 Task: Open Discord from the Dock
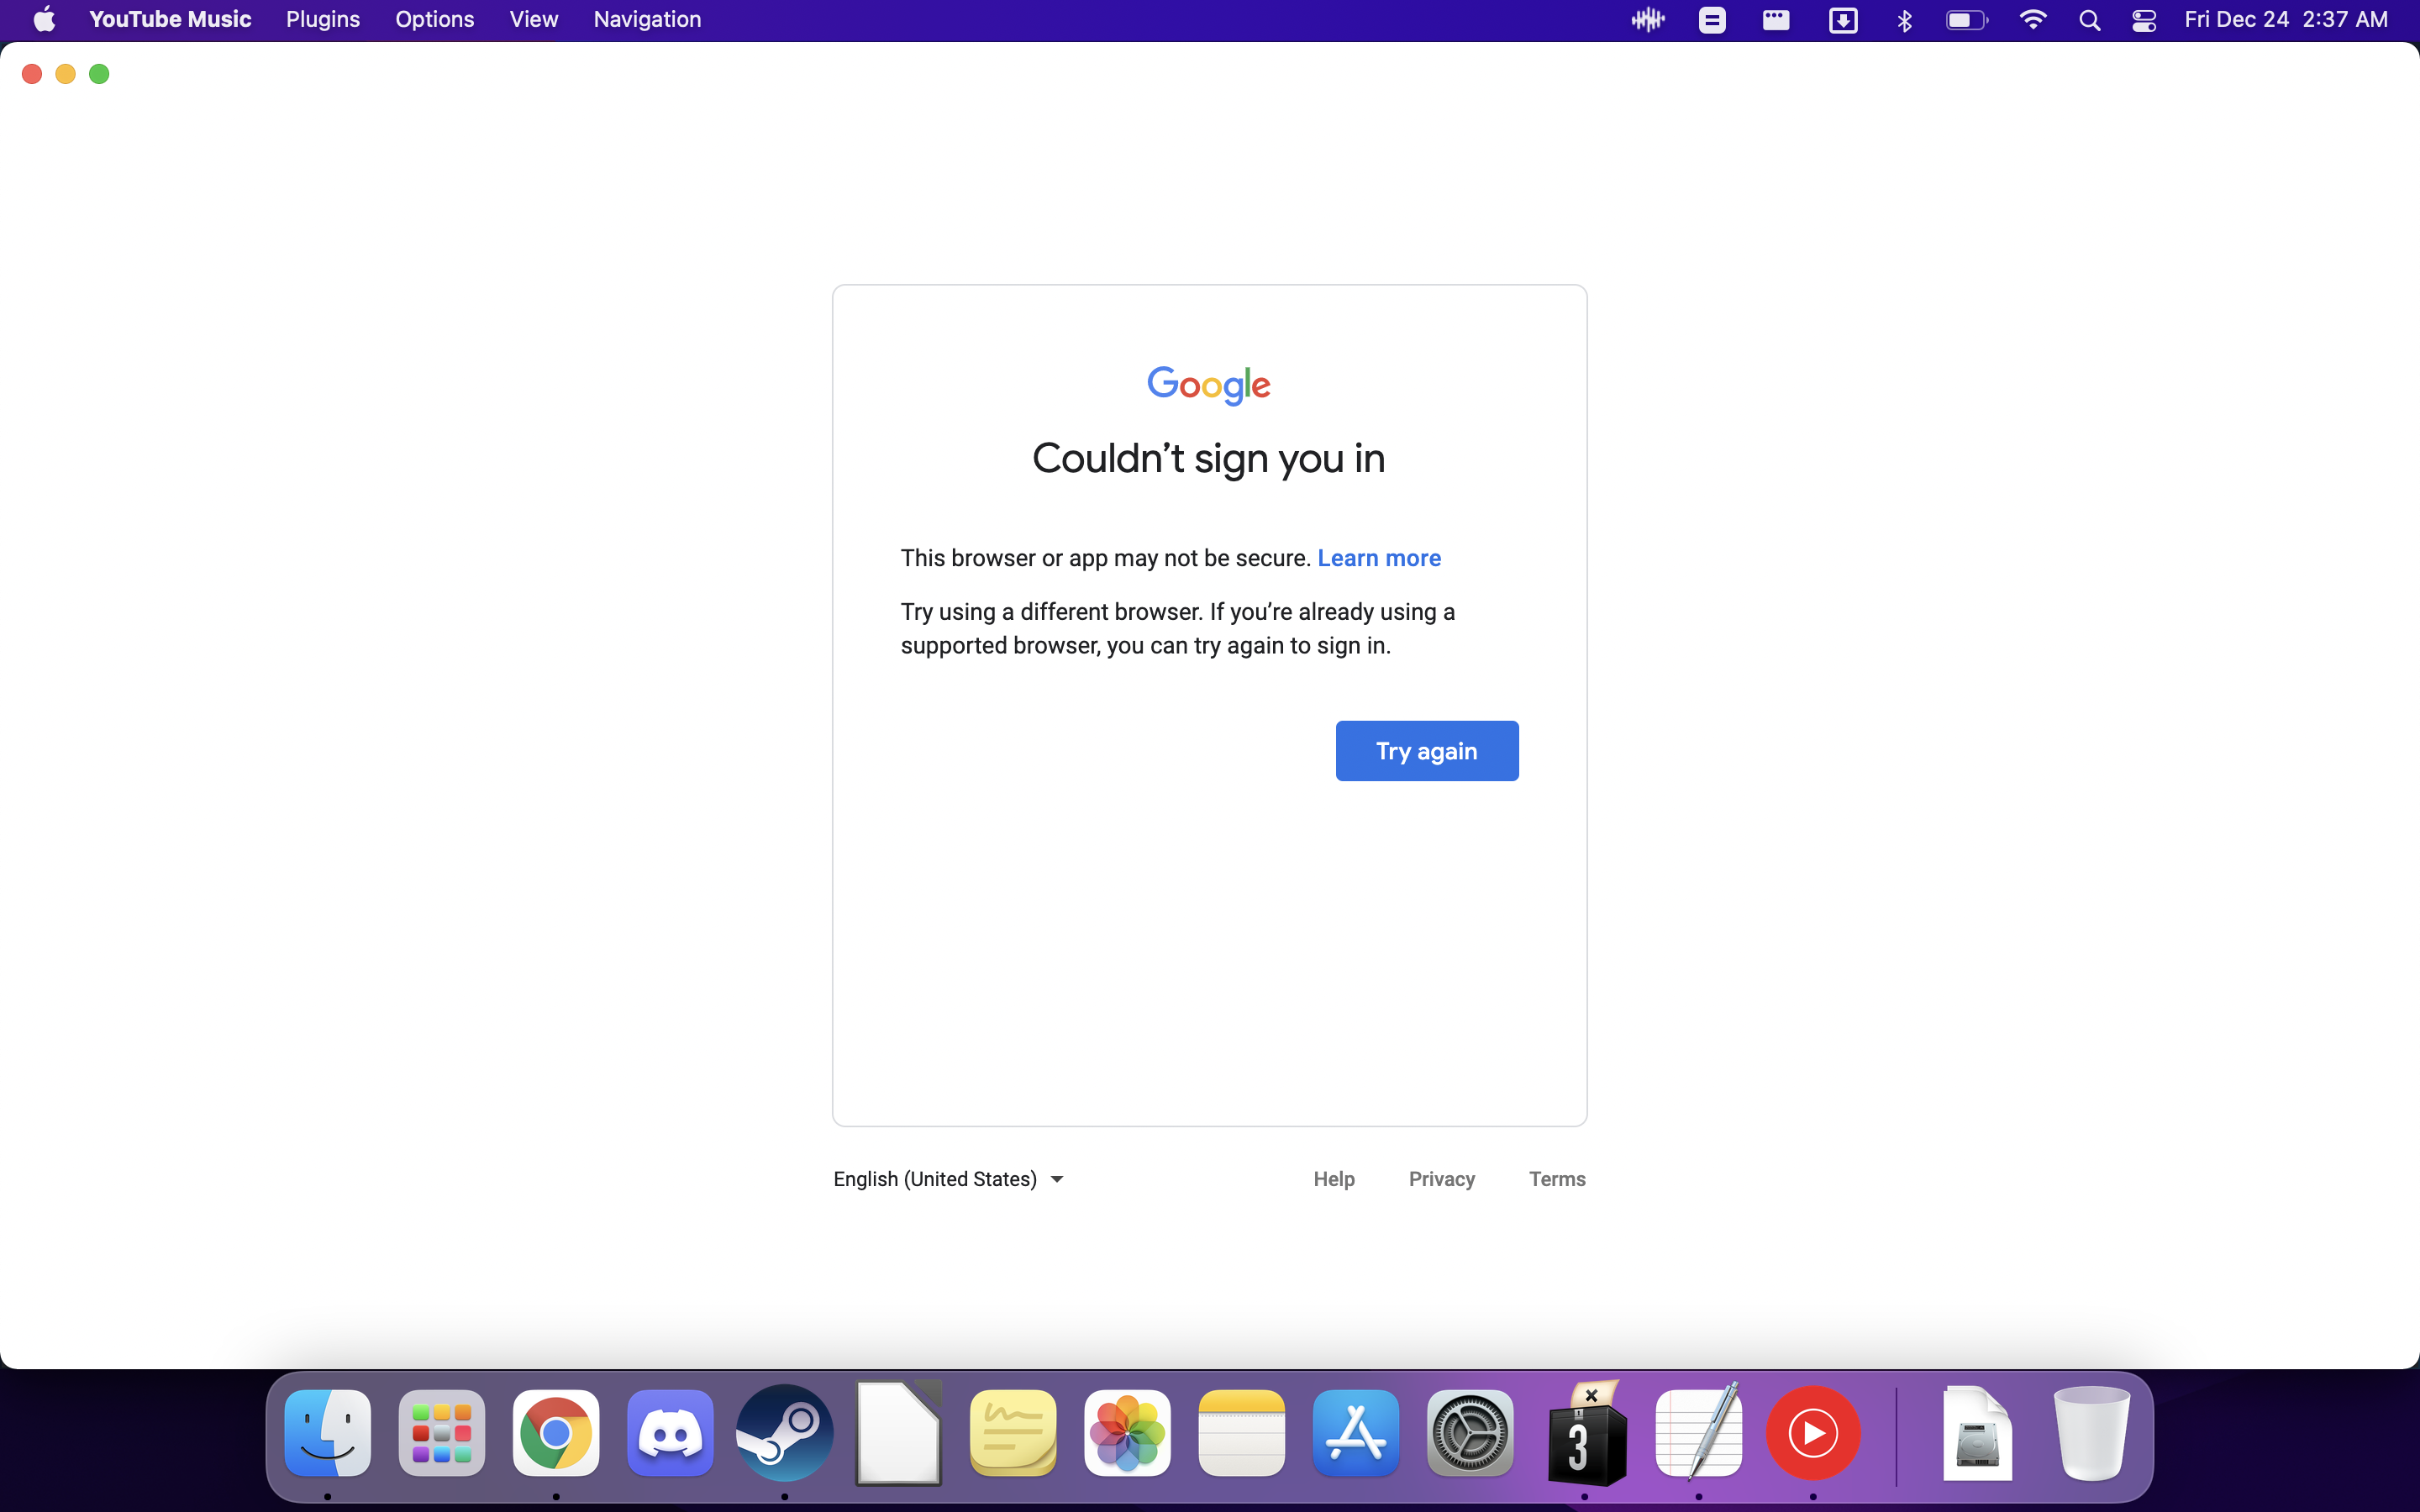[670, 1433]
